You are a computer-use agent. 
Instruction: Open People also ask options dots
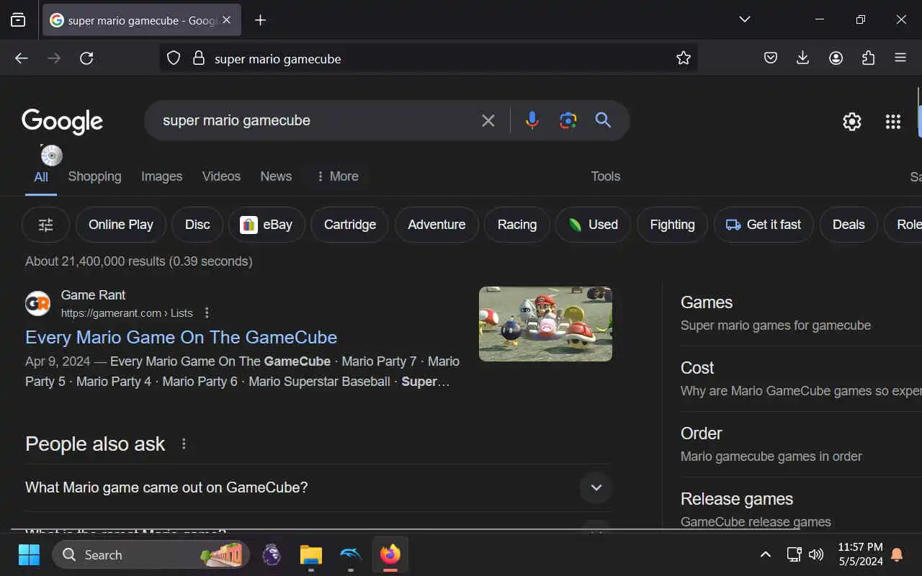coord(184,444)
